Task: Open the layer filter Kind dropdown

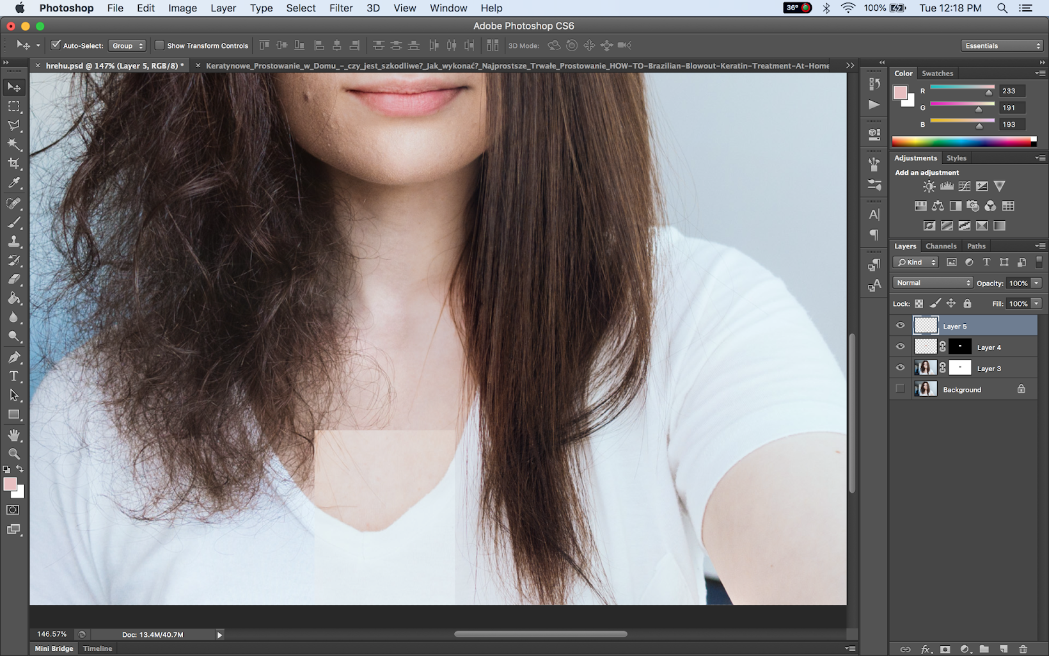Action: pyautogui.click(x=916, y=262)
